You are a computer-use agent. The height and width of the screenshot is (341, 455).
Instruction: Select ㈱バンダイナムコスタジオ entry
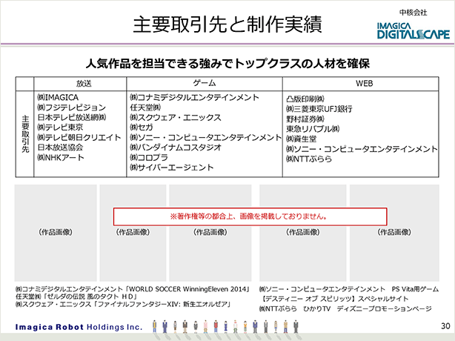point(176,147)
